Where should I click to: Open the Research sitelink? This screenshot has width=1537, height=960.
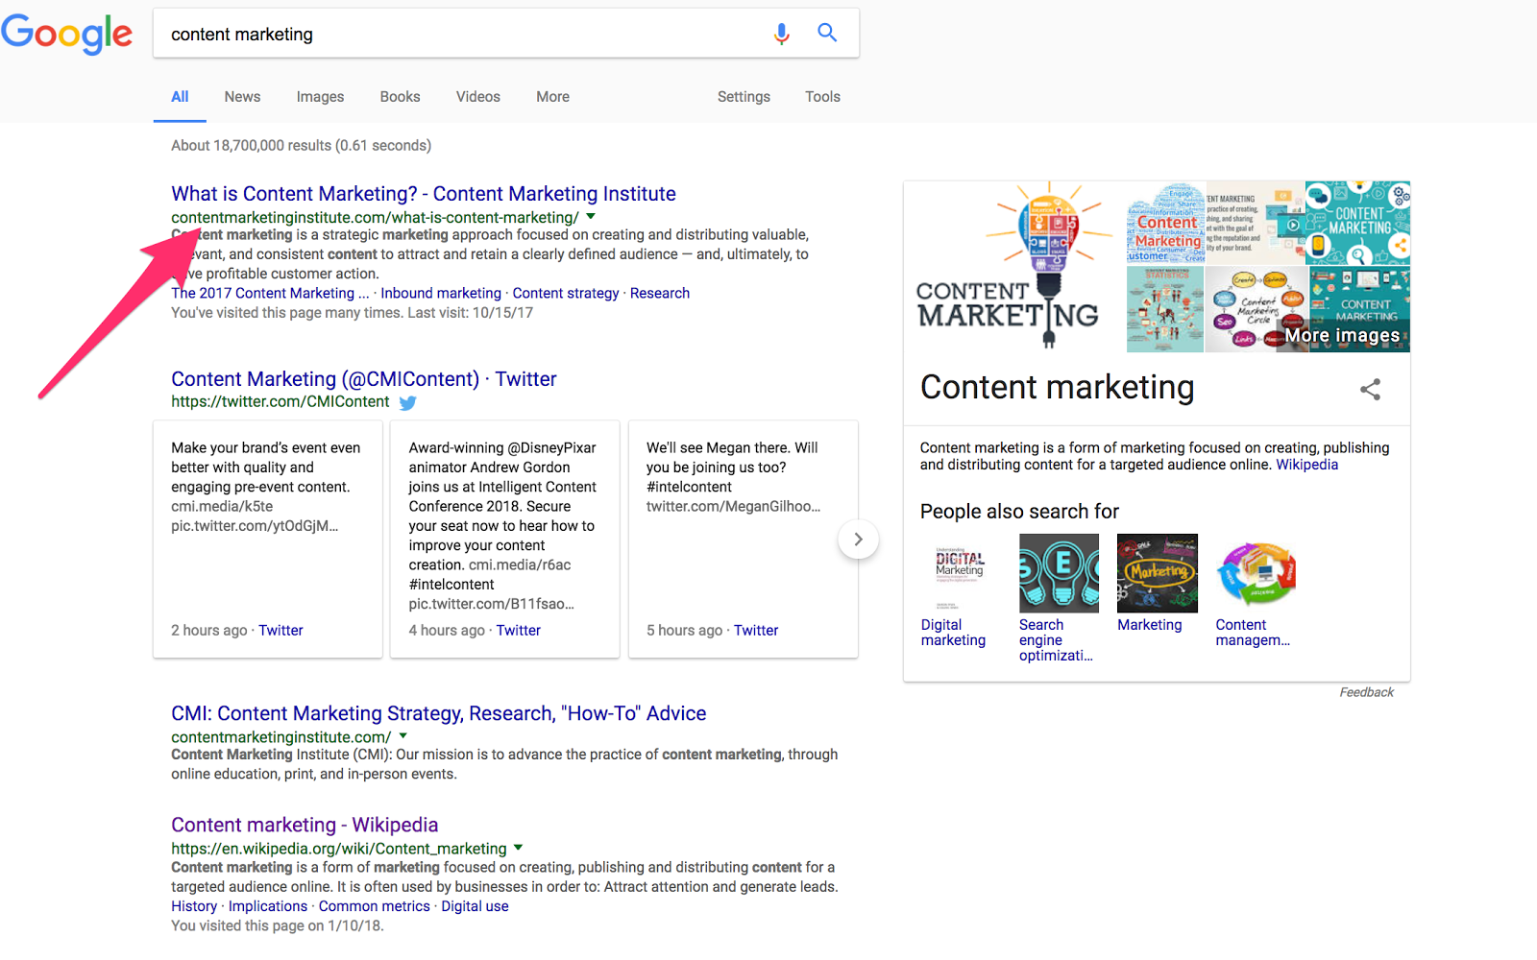660,294
